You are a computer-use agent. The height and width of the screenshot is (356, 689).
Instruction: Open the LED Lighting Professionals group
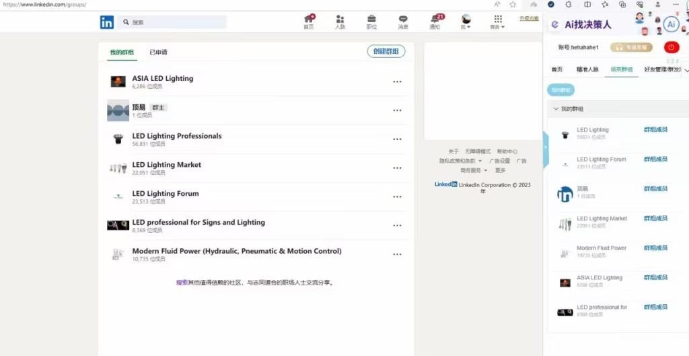point(176,136)
